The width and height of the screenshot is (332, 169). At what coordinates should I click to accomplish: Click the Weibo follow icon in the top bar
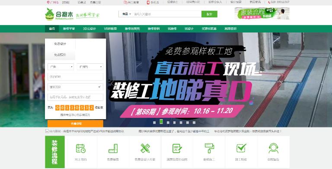coord(125,2)
